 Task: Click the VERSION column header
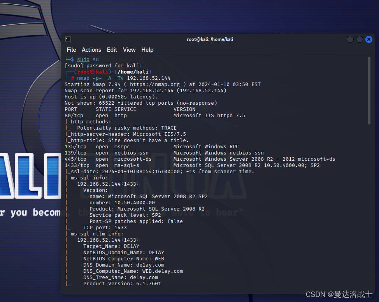[x=184, y=109]
